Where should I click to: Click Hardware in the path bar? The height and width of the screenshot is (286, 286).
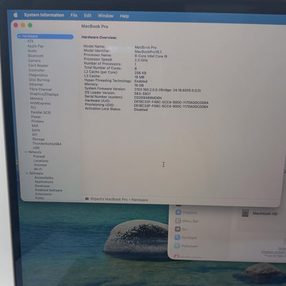click(x=140, y=200)
